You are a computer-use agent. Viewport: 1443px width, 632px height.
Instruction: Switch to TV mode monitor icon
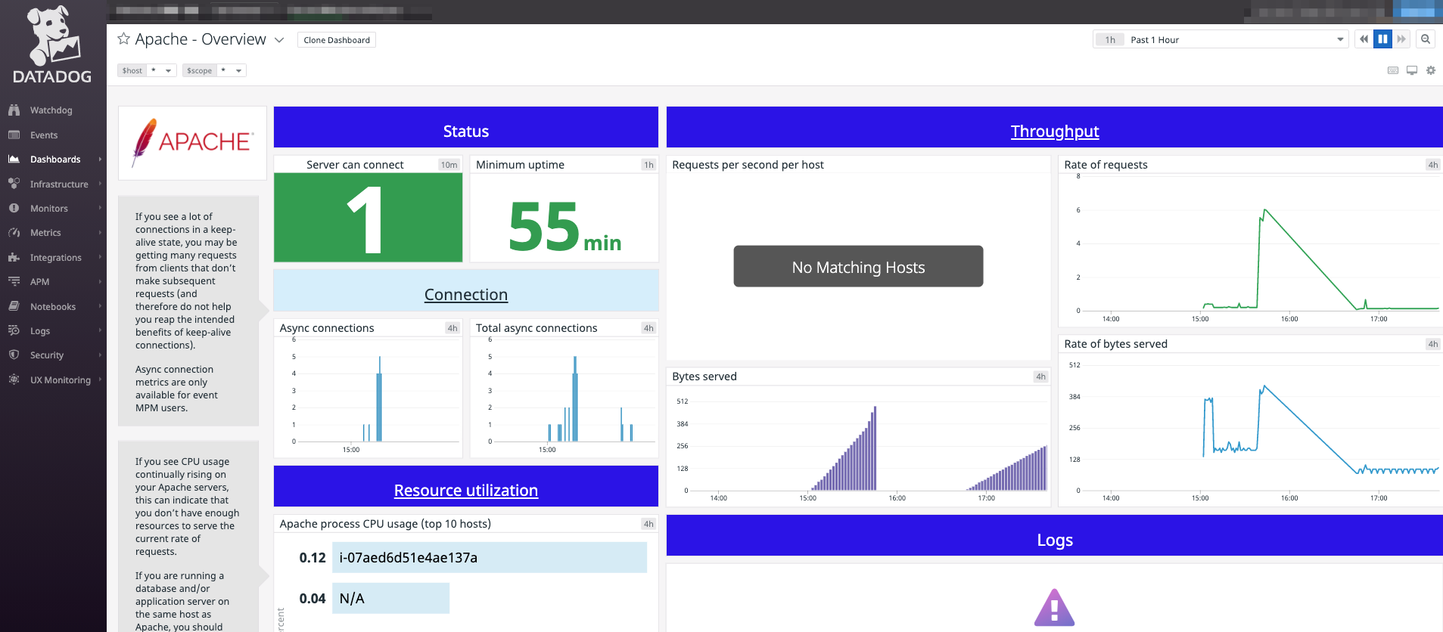click(x=1411, y=70)
